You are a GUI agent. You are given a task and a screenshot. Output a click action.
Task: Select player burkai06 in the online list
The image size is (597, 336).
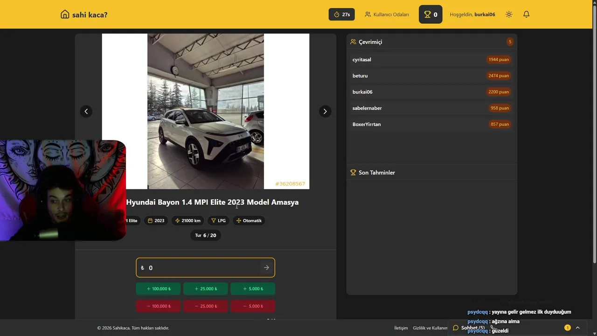[x=431, y=92]
